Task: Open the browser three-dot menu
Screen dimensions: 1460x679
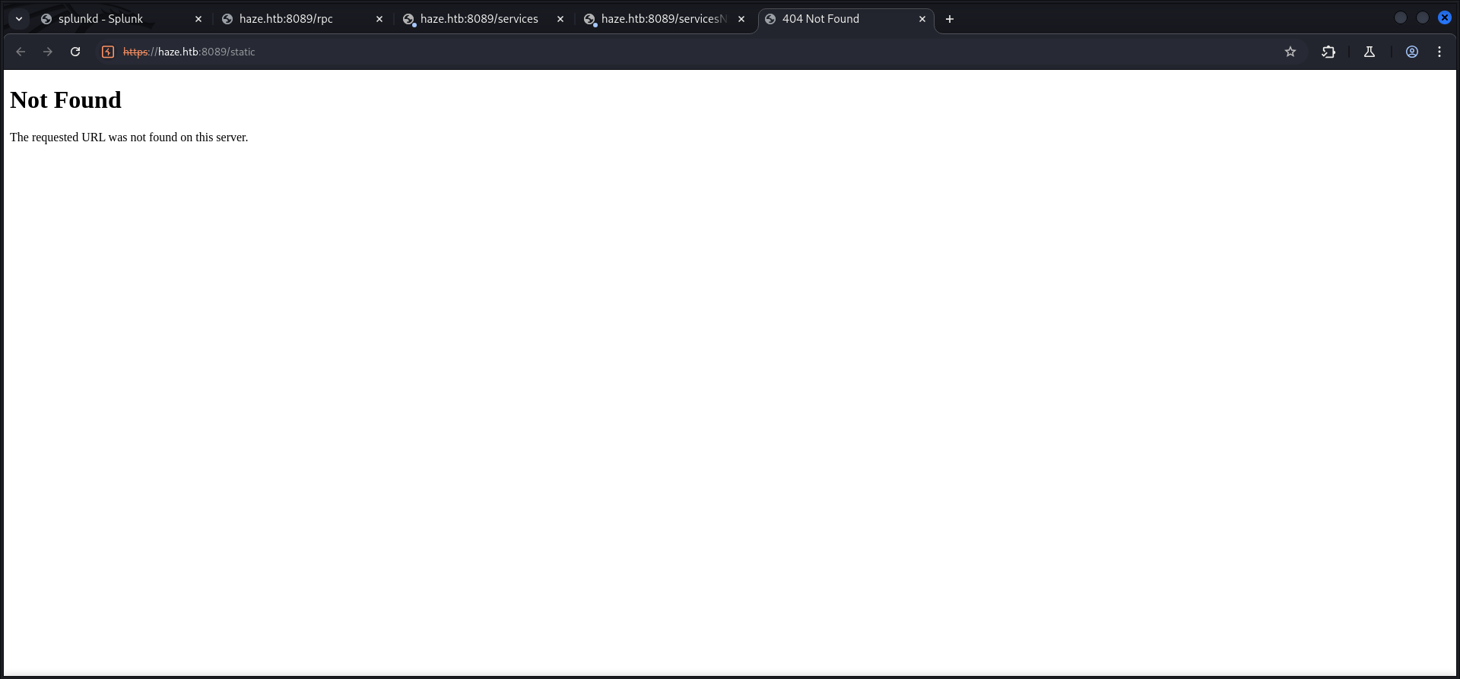Action: pos(1439,52)
